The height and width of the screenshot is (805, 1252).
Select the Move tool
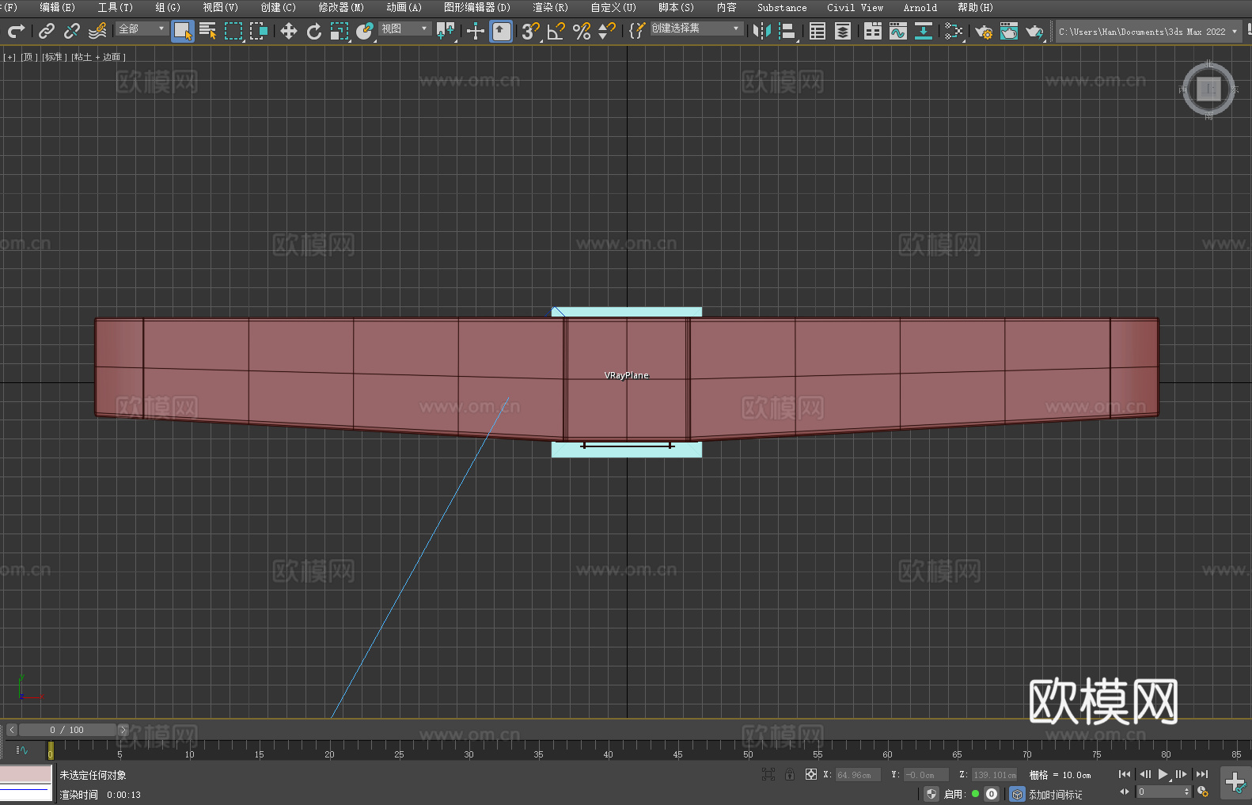tap(289, 31)
